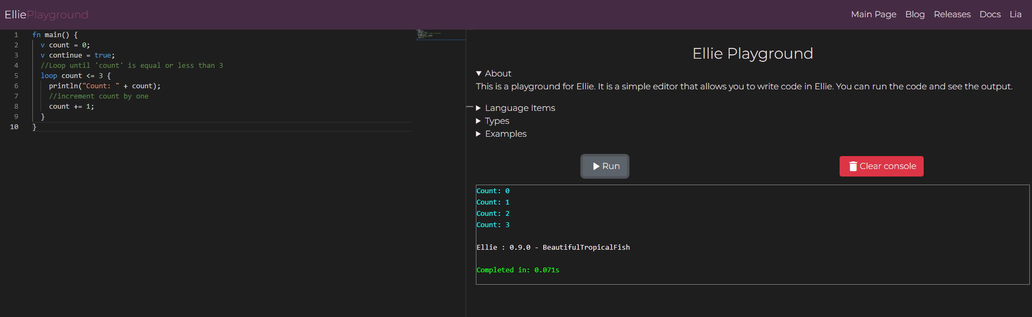This screenshot has height=317, width=1032.
Task: Click the 'Ellie : 0.9.0 - BeautifulTropicalFish' line
Action: click(x=553, y=248)
